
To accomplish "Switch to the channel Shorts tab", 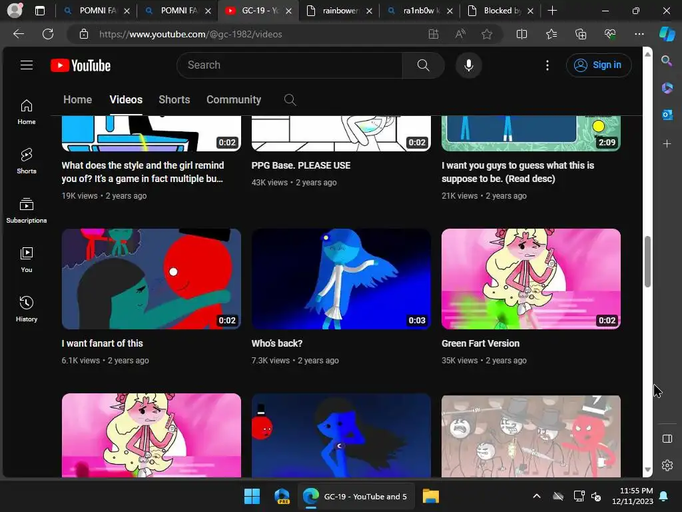I will click(x=174, y=100).
